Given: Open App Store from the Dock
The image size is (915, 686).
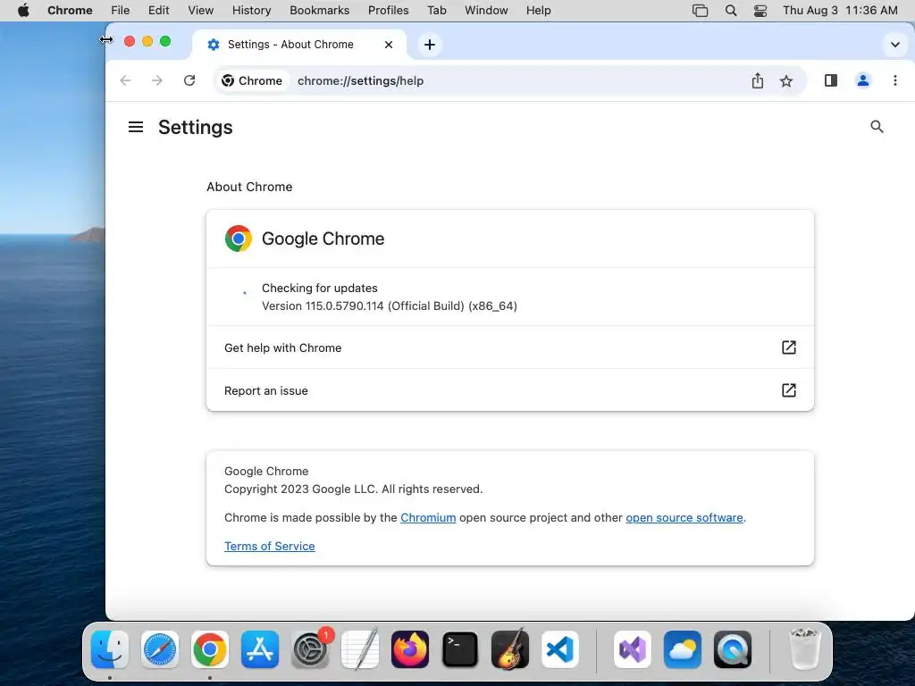Looking at the screenshot, I should click(260, 649).
